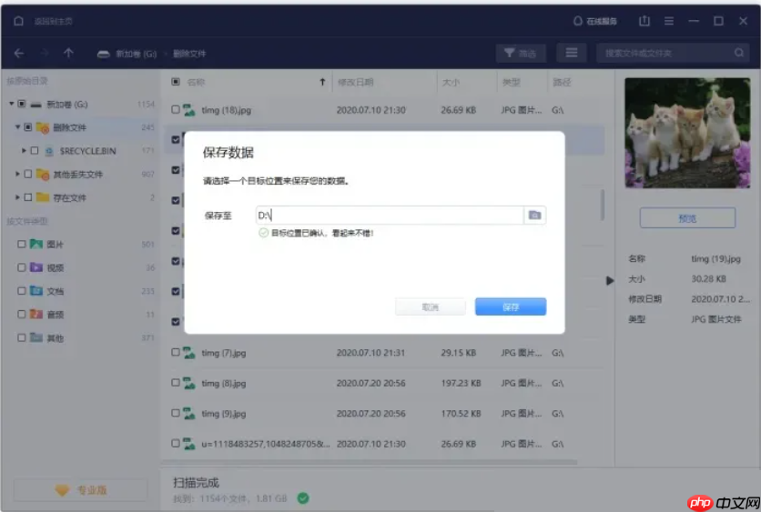Collapse the 新加卷 (G:) tree node
Image resolution: width=761 pixels, height=512 pixels.
click(x=11, y=104)
